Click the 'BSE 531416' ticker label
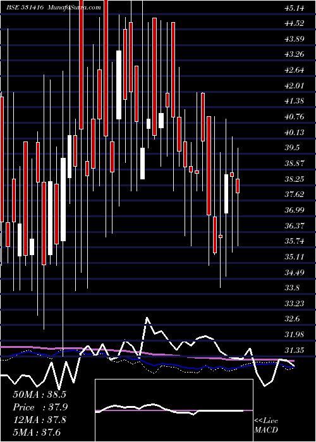The height and width of the screenshot is (442, 316). pyautogui.click(x=25, y=8)
